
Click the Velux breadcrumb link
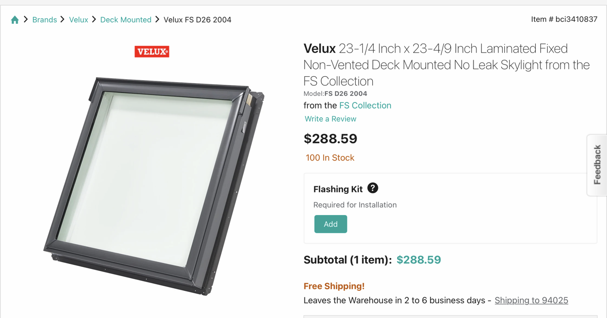pos(78,19)
